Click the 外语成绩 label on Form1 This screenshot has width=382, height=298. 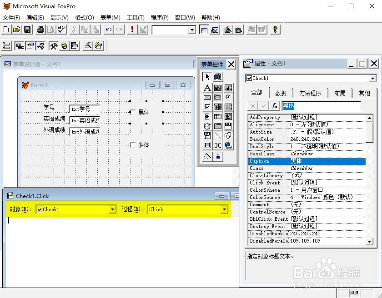click(x=54, y=130)
